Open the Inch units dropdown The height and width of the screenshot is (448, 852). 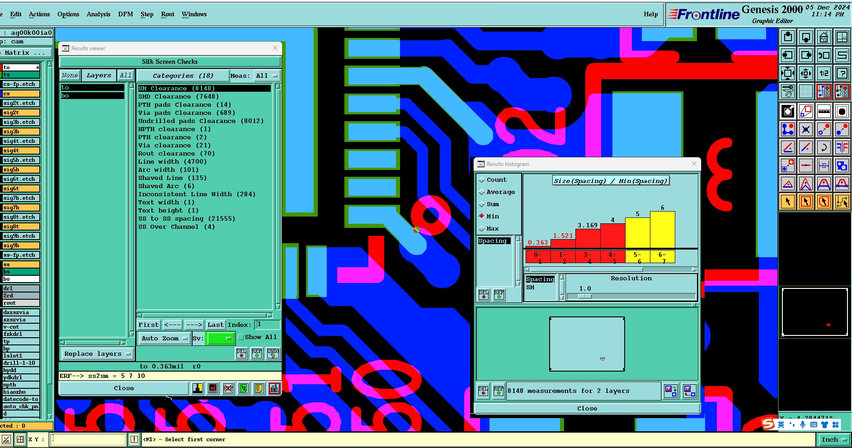[834, 439]
